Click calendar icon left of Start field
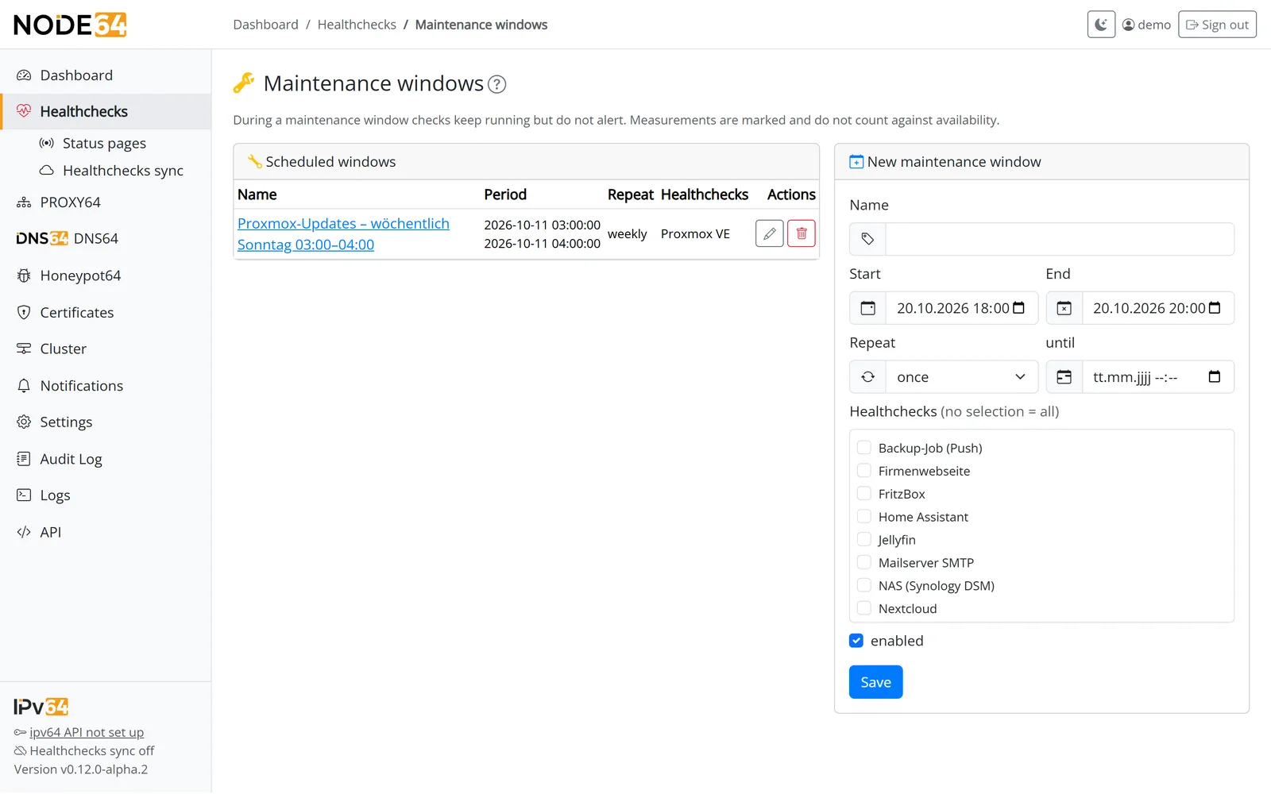1271x794 pixels. coord(867,308)
